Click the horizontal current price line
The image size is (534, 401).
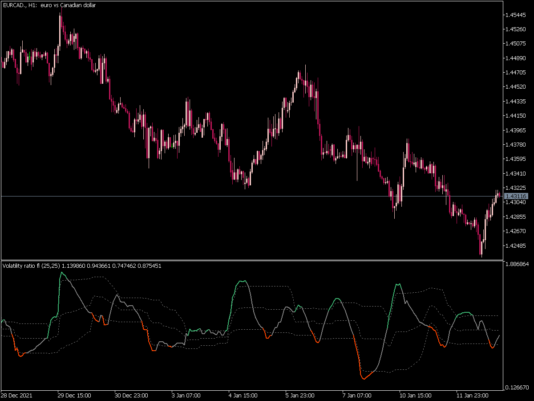pos(251,196)
